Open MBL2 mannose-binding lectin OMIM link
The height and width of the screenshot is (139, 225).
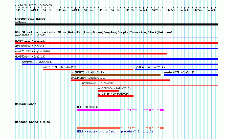coord(115,131)
